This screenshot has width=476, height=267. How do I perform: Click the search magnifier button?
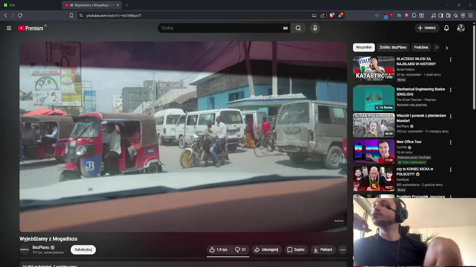298,28
